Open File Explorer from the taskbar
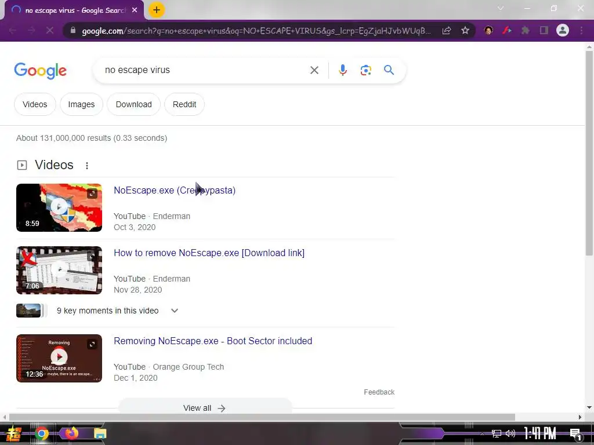Viewport: 594px width, 445px height. coord(100,433)
